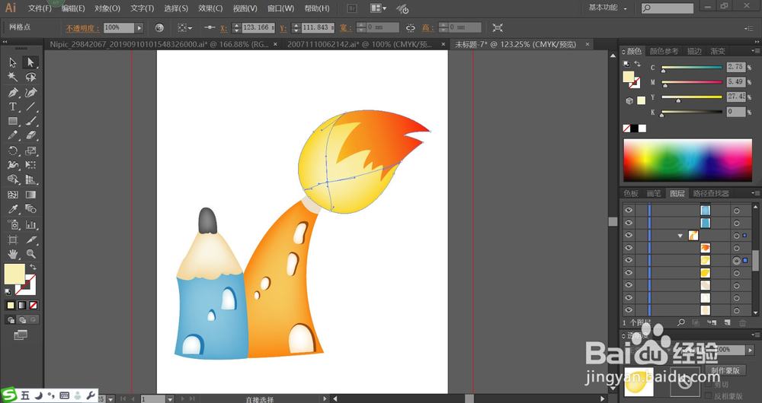Select the Artboard tool
This screenshot has height=403, width=762.
pyautogui.click(x=13, y=240)
